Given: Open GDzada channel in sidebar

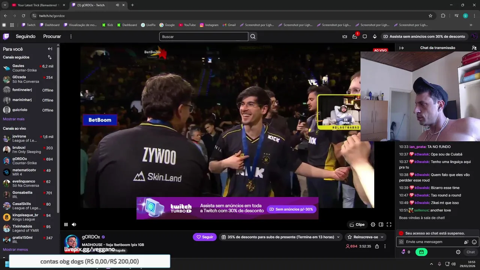Looking at the screenshot, I should pyautogui.click(x=29, y=79).
